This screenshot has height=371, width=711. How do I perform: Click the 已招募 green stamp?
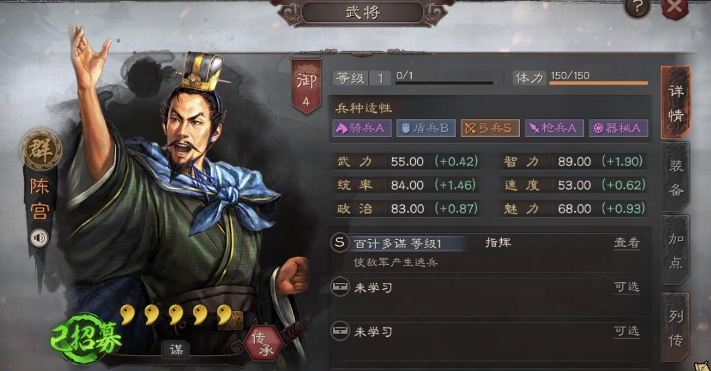(85, 339)
